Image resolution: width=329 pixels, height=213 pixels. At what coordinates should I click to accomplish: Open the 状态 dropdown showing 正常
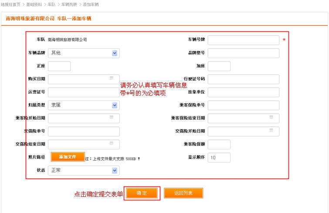(115, 171)
